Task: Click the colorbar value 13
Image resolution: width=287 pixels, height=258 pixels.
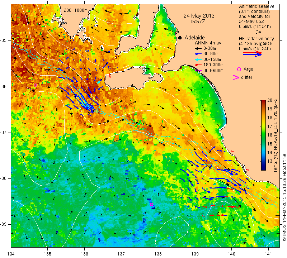Action: coord(270,161)
